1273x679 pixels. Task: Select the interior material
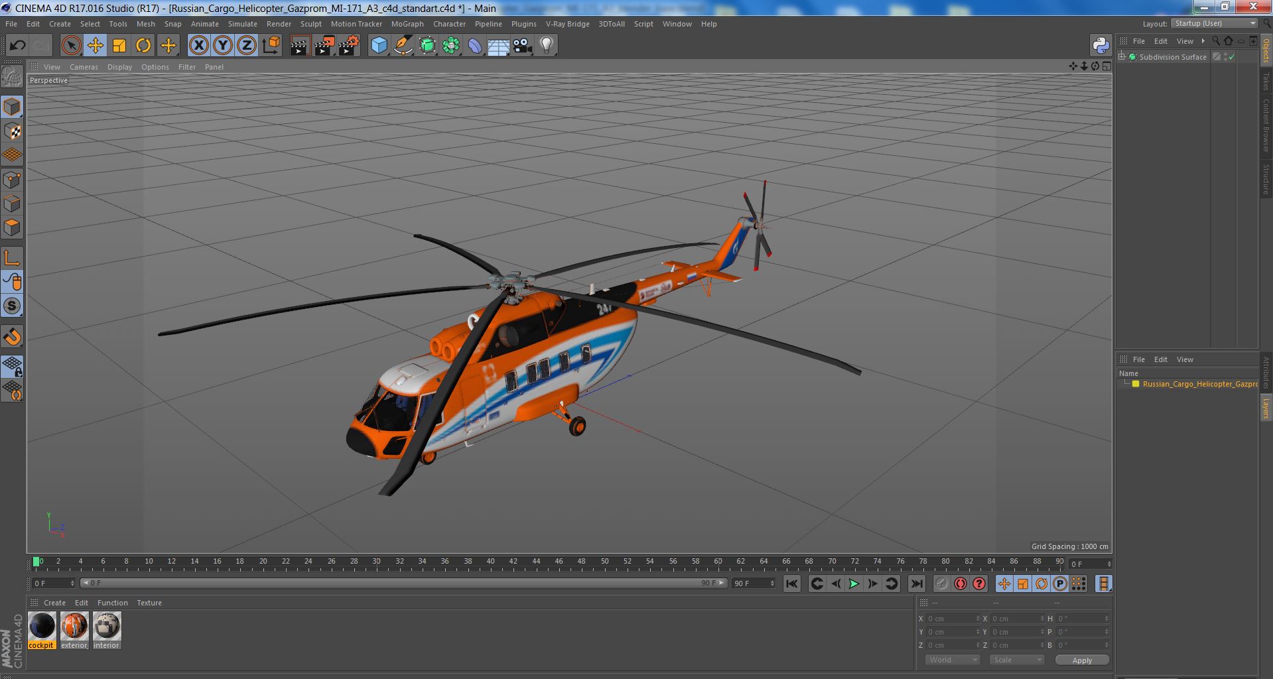click(106, 631)
